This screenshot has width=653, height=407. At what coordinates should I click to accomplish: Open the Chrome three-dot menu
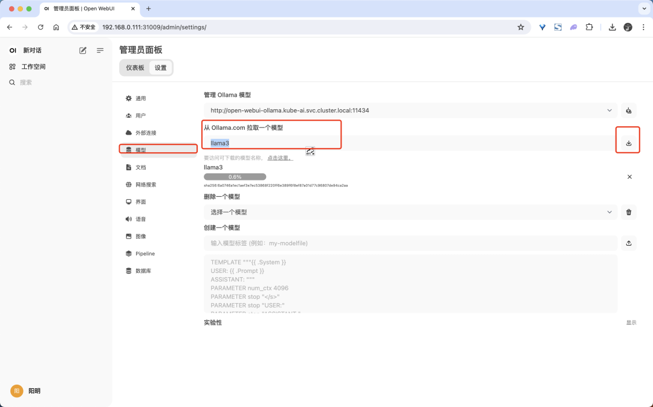pos(643,27)
